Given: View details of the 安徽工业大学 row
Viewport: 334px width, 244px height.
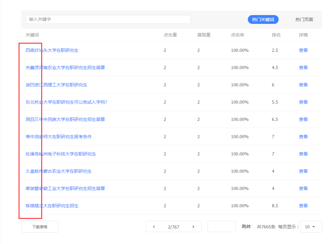Looking at the screenshot, I should (303, 188).
